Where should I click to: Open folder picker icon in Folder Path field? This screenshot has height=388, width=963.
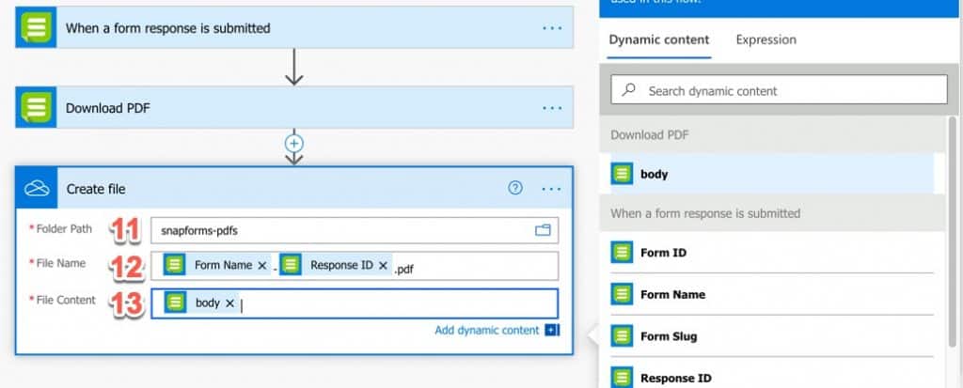pos(542,230)
